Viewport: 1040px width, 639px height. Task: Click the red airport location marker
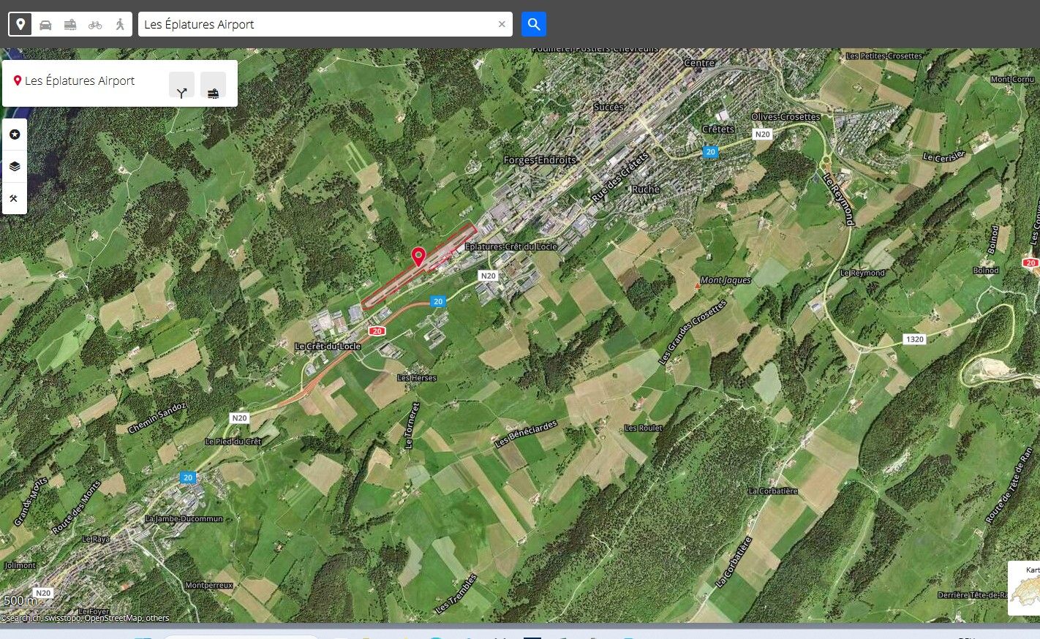(418, 256)
